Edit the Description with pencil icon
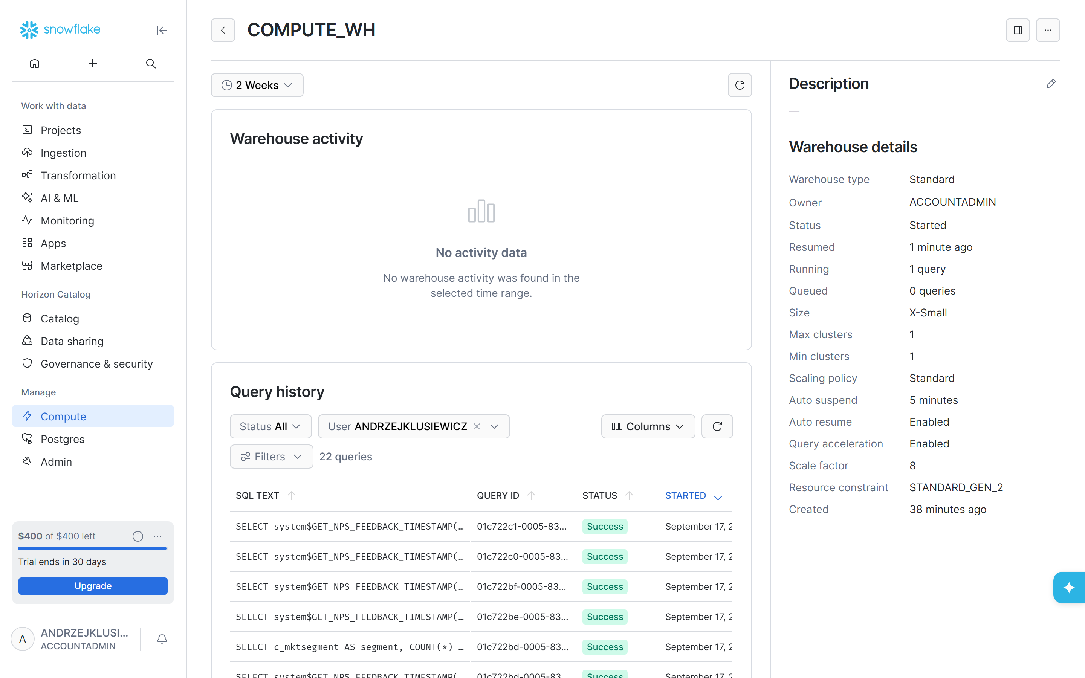This screenshot has height=678, width=1085. 1051,84
